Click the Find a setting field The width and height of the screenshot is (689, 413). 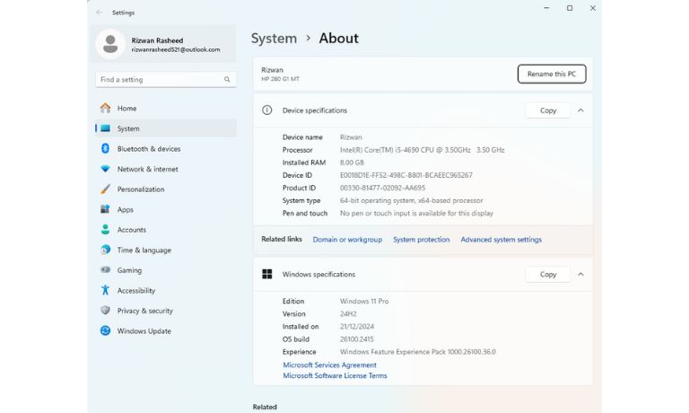(160, 80)
